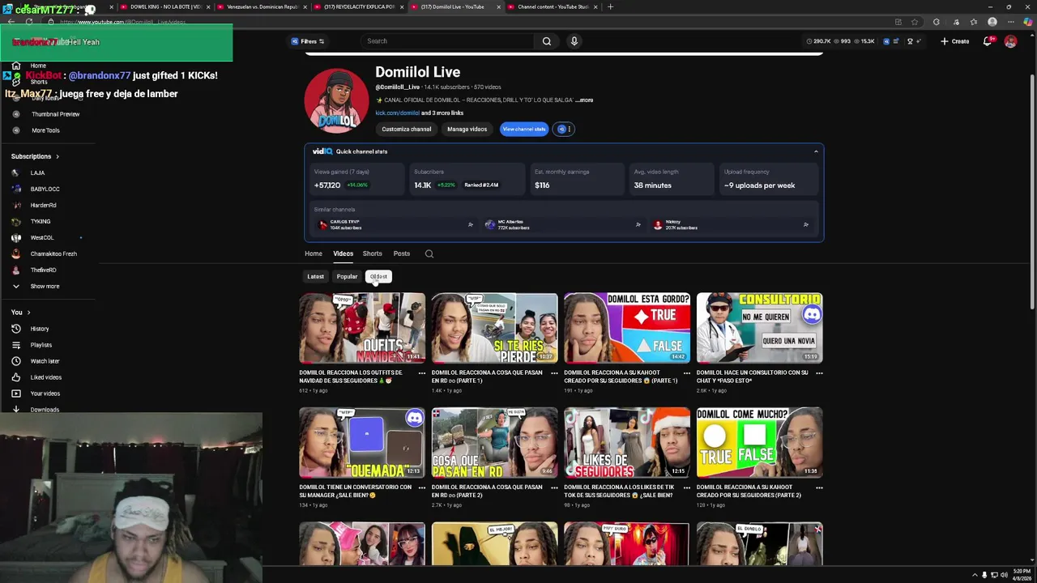Select the Latest sort chip
The width and height of the screenshot is (1037, 583).
click(x=315, y=277)
